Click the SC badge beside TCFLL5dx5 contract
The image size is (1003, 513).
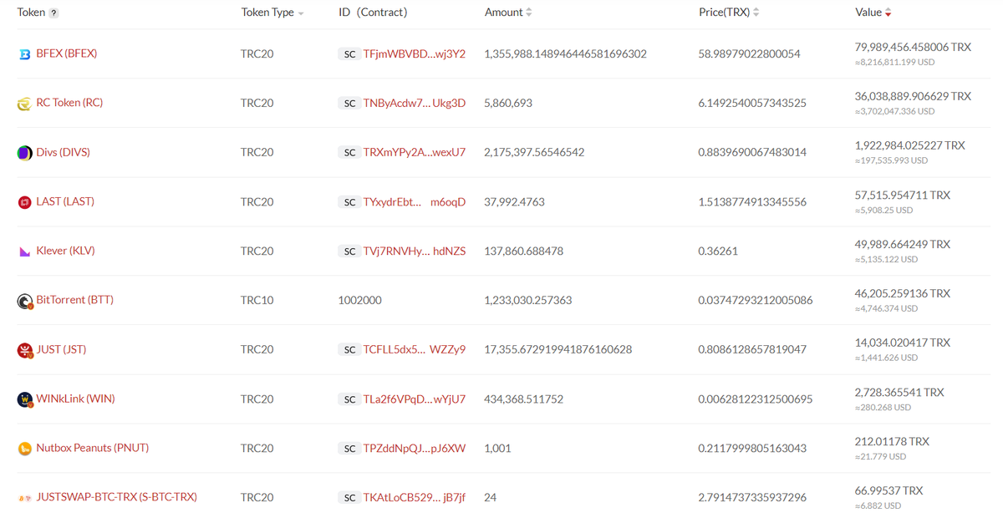[x=349, y=350]
